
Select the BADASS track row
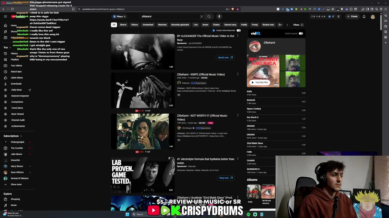pos(276,101)
